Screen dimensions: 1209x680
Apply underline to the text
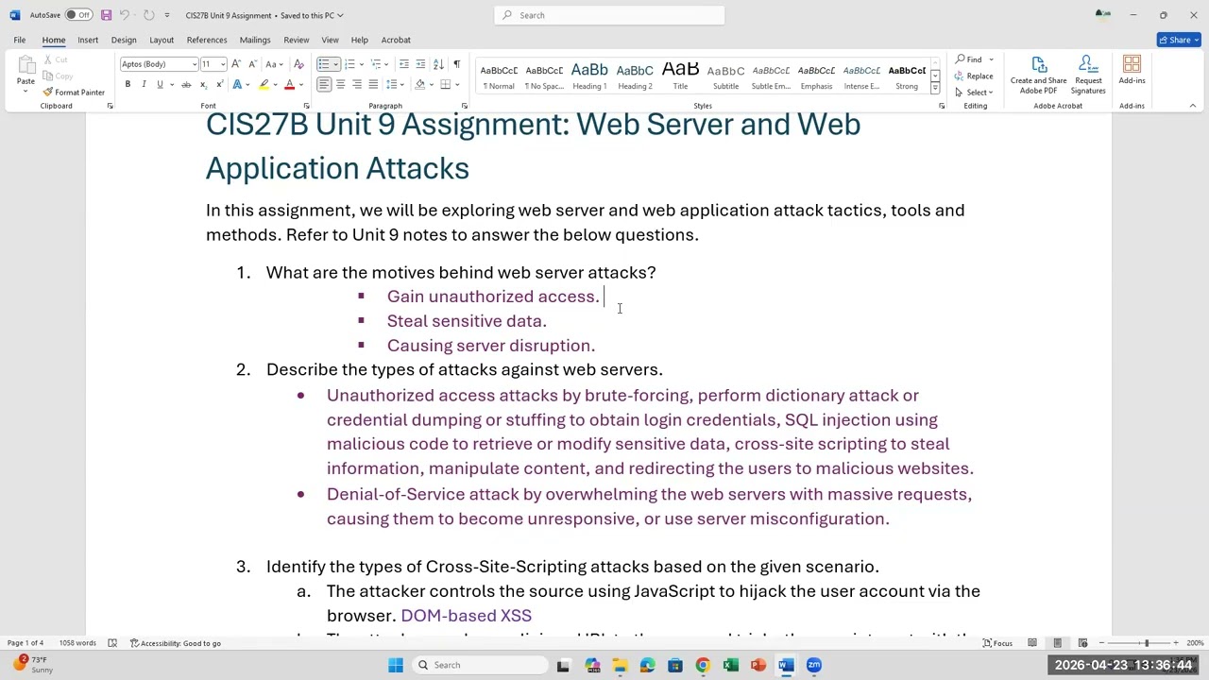click(x=160, y=85)
